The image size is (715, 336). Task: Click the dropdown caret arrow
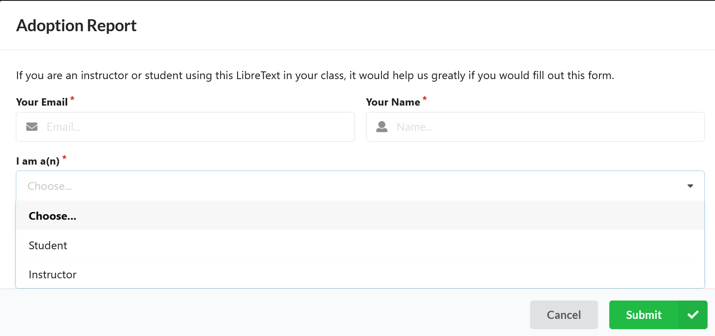click(x=690, y=186)
